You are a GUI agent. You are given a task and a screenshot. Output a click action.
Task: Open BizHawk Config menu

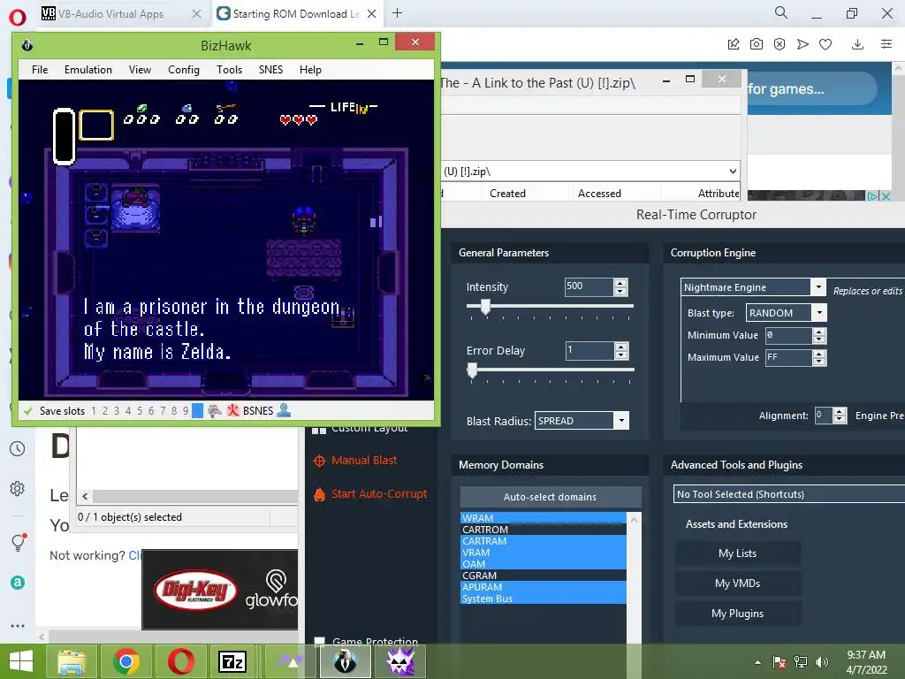click(x=184, y=70)
